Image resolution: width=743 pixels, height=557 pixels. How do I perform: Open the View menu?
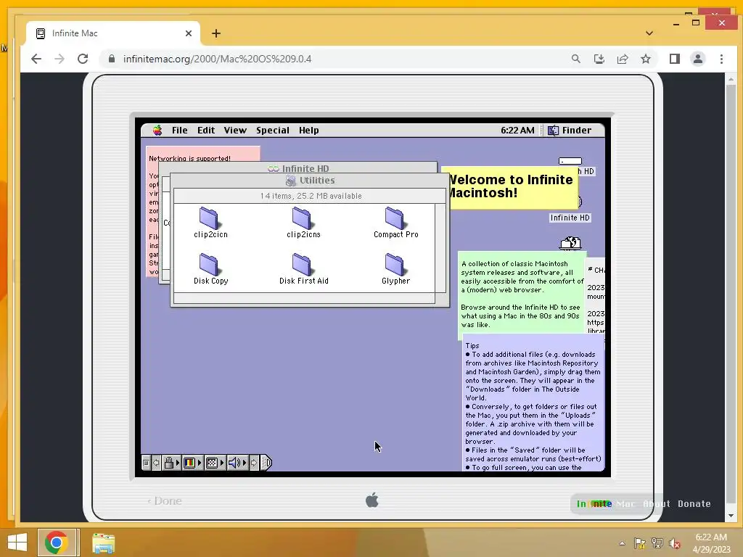pyautogui.click(x=235, y=131)
